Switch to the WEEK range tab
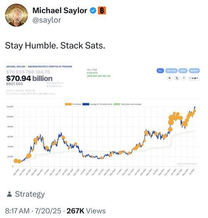The width and height of the screenshot is (208, 218). [183, 71]
